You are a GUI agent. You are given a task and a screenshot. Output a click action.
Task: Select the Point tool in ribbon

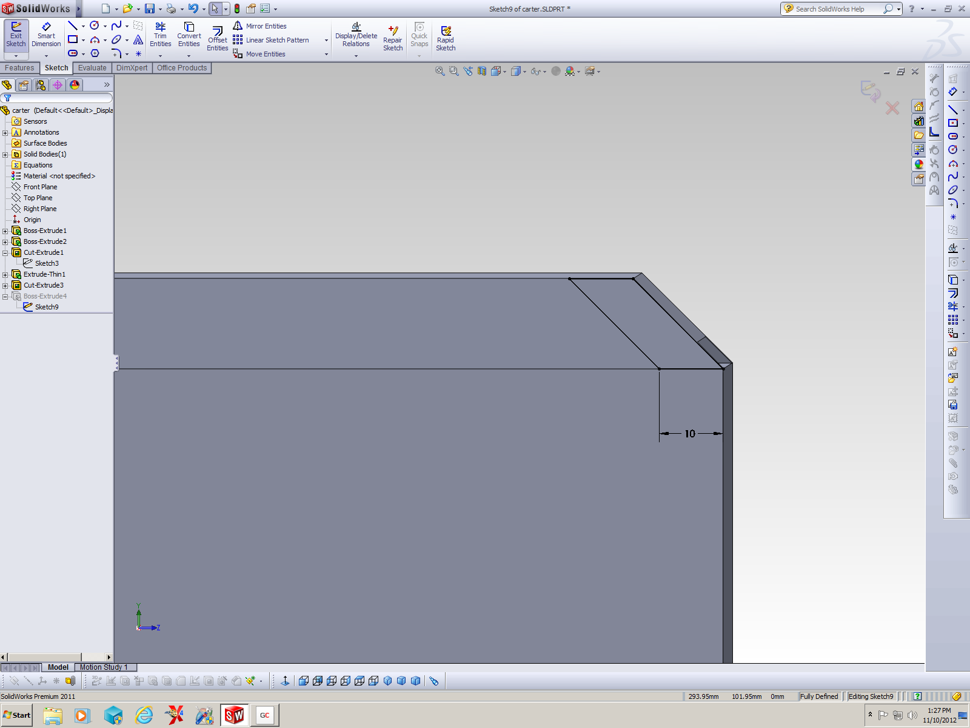click(138, 53)
